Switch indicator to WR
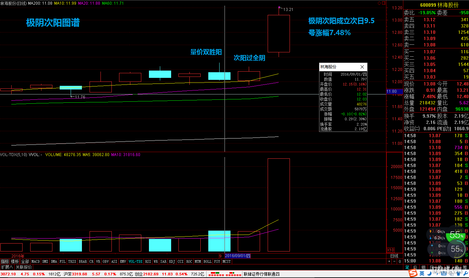Screen dimensions: 469x278 [156, 261]
